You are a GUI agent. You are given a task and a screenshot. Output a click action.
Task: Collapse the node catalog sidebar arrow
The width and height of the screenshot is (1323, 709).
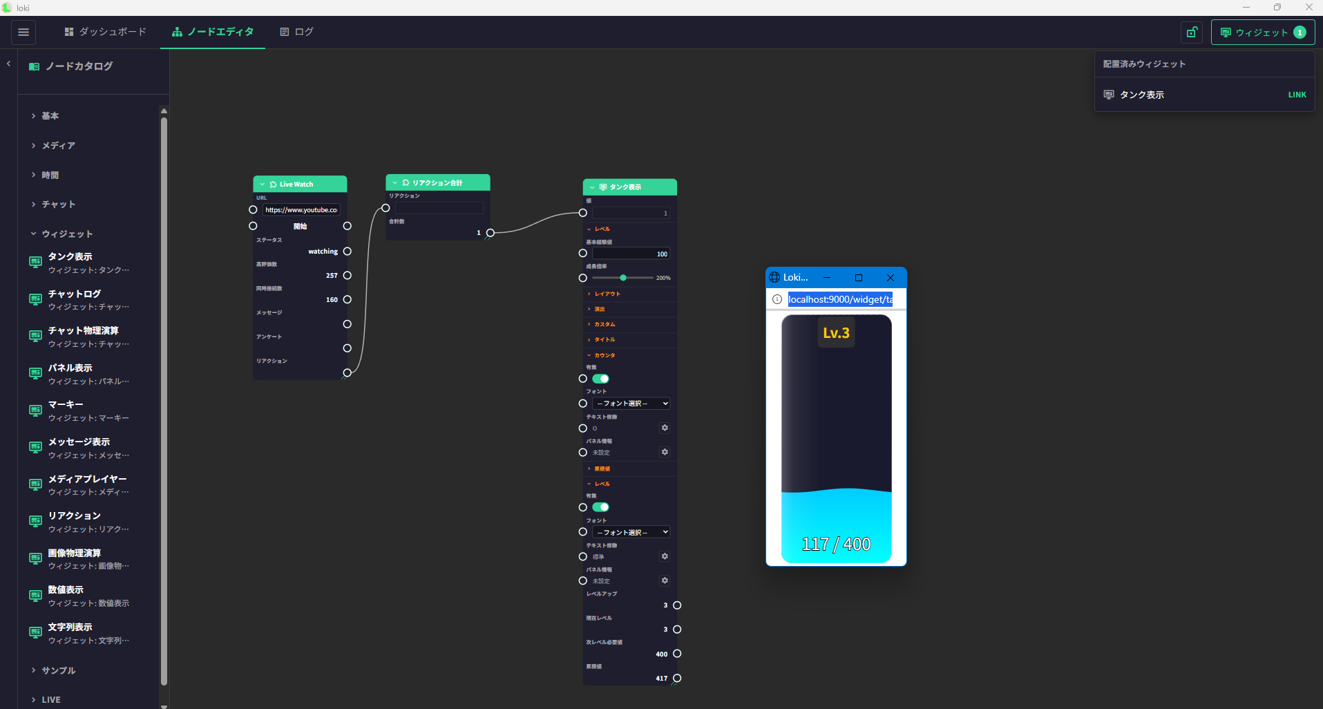(x=8, y=64)
